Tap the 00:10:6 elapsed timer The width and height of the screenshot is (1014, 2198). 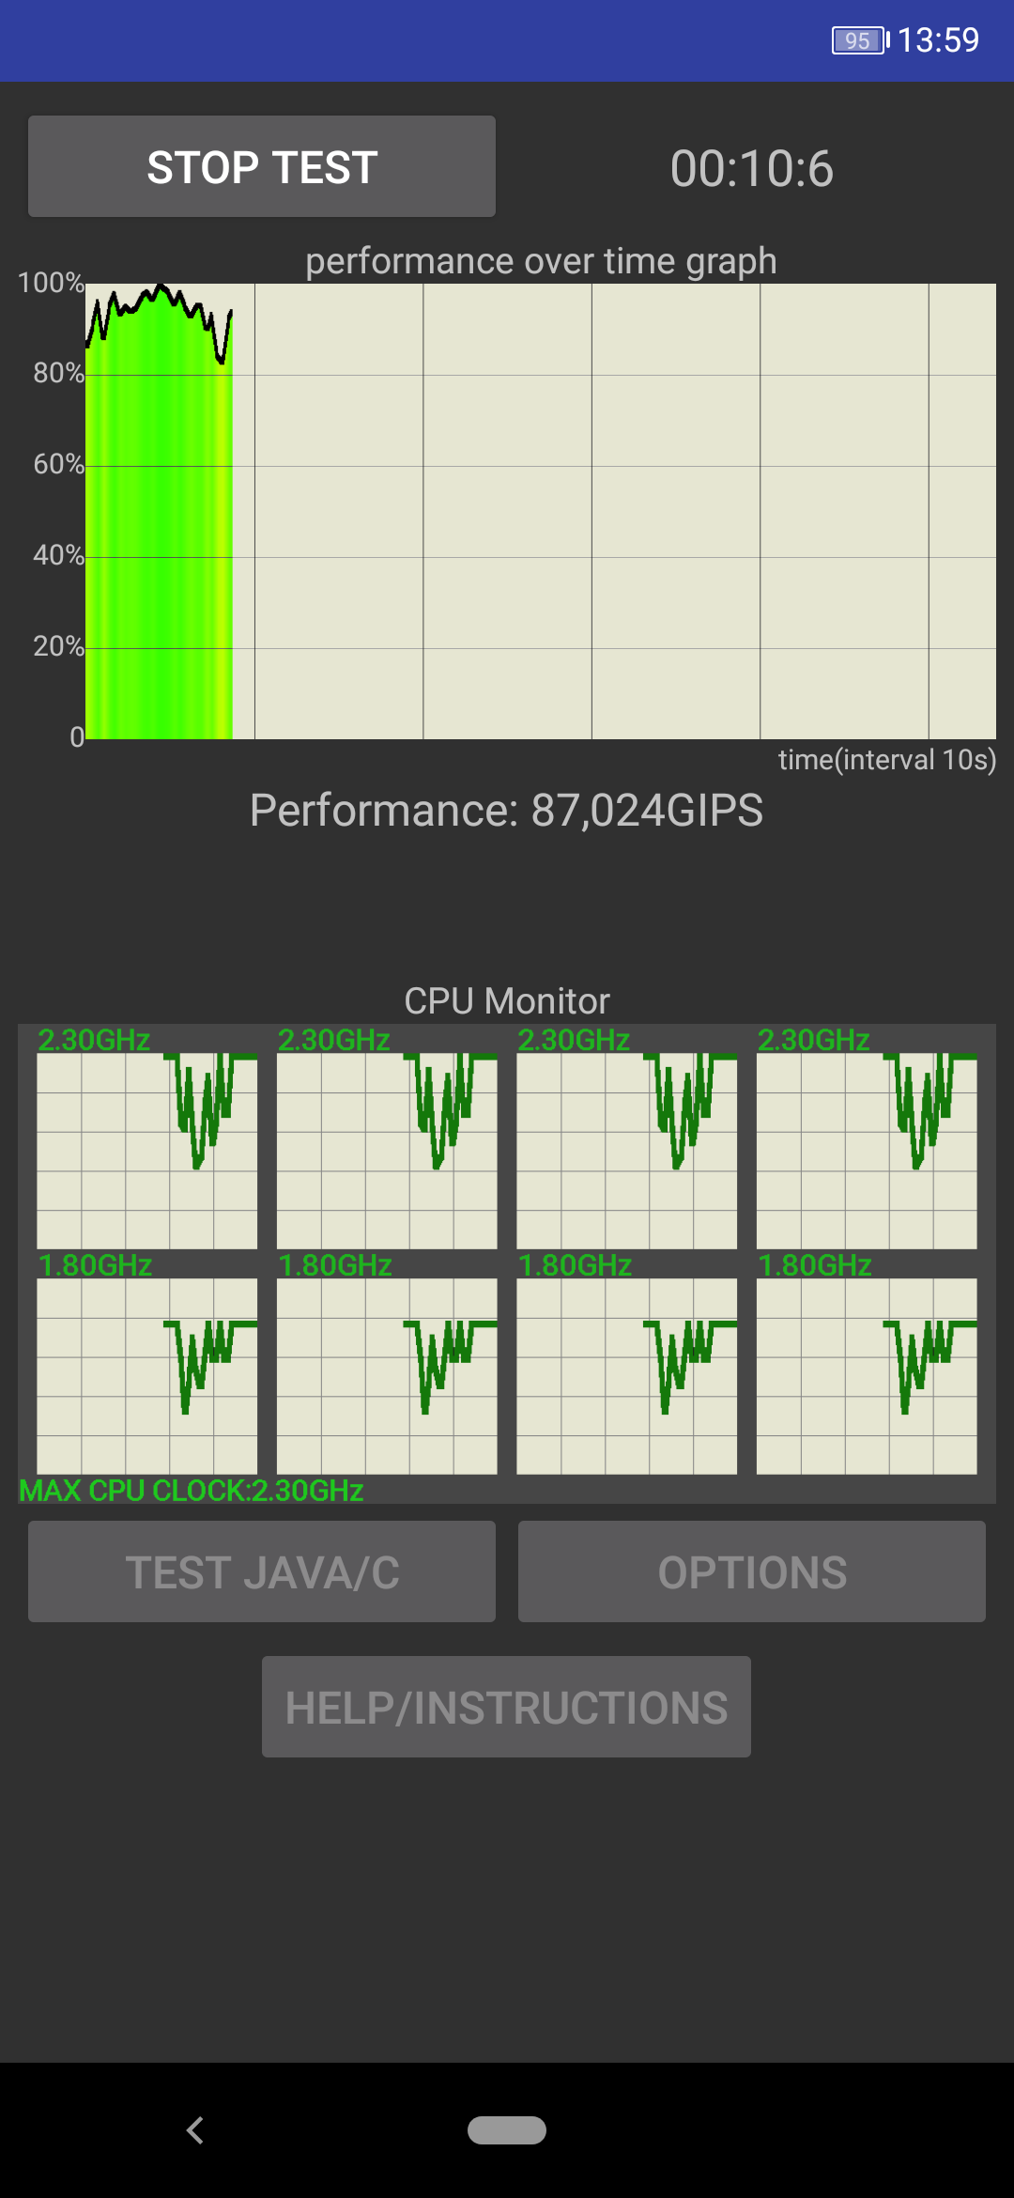pyautogui.click(x=752, y=169)
